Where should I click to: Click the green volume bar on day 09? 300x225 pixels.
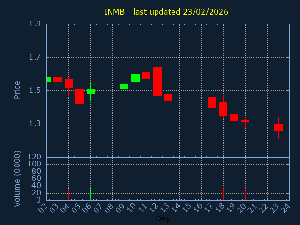click(x=124, y=195)
